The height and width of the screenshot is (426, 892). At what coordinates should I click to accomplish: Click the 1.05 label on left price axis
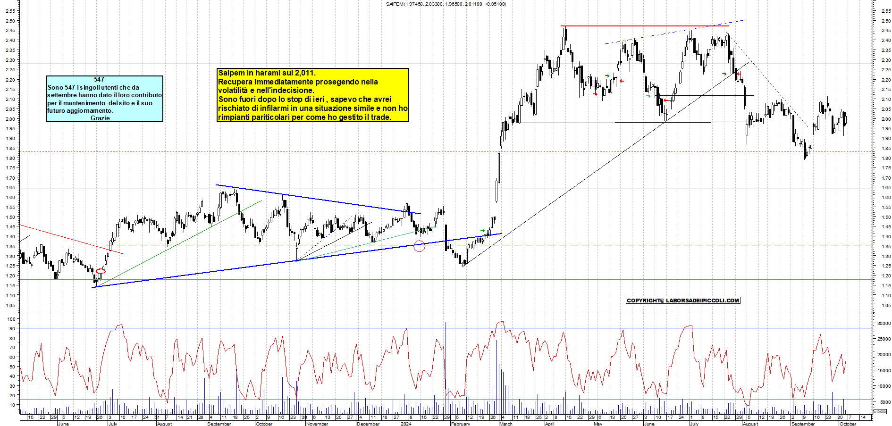click(x=10, y=305)
